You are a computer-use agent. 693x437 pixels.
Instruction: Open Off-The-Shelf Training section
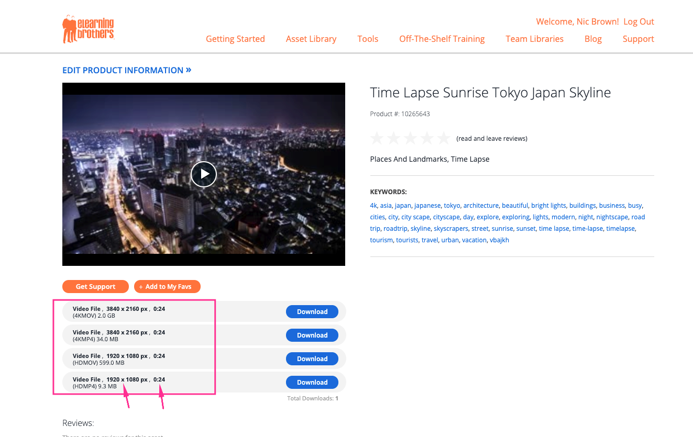(442, 39)
